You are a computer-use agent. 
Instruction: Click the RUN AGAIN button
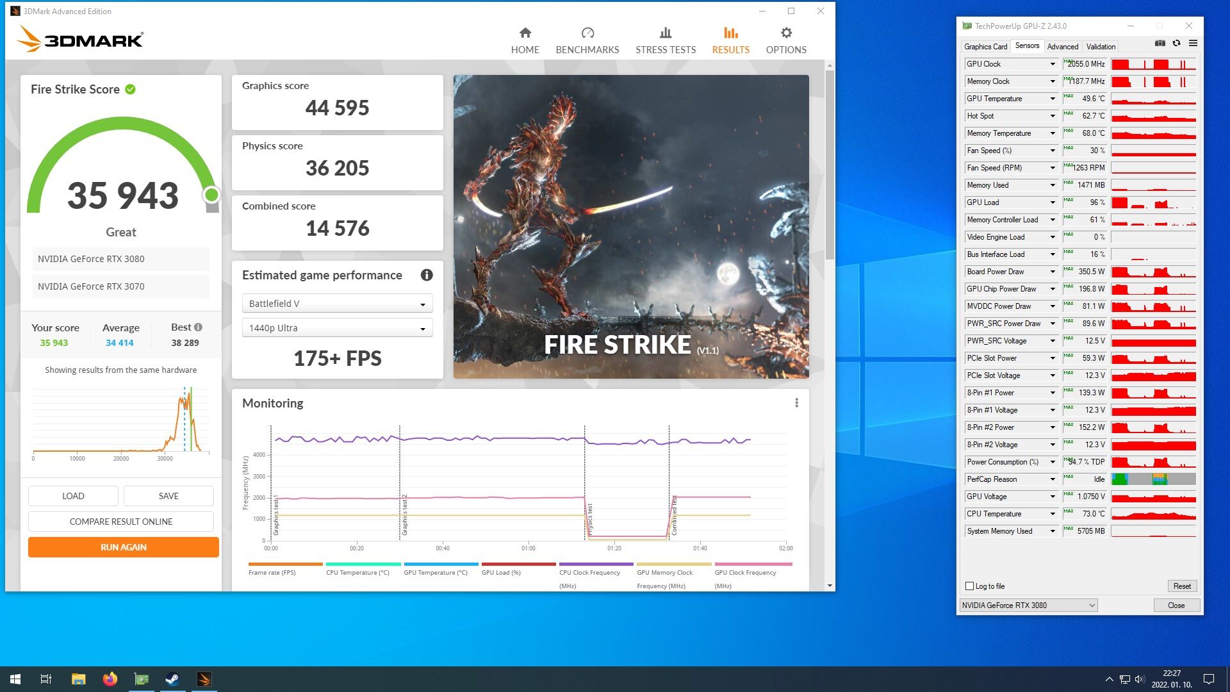click(124, 547)
